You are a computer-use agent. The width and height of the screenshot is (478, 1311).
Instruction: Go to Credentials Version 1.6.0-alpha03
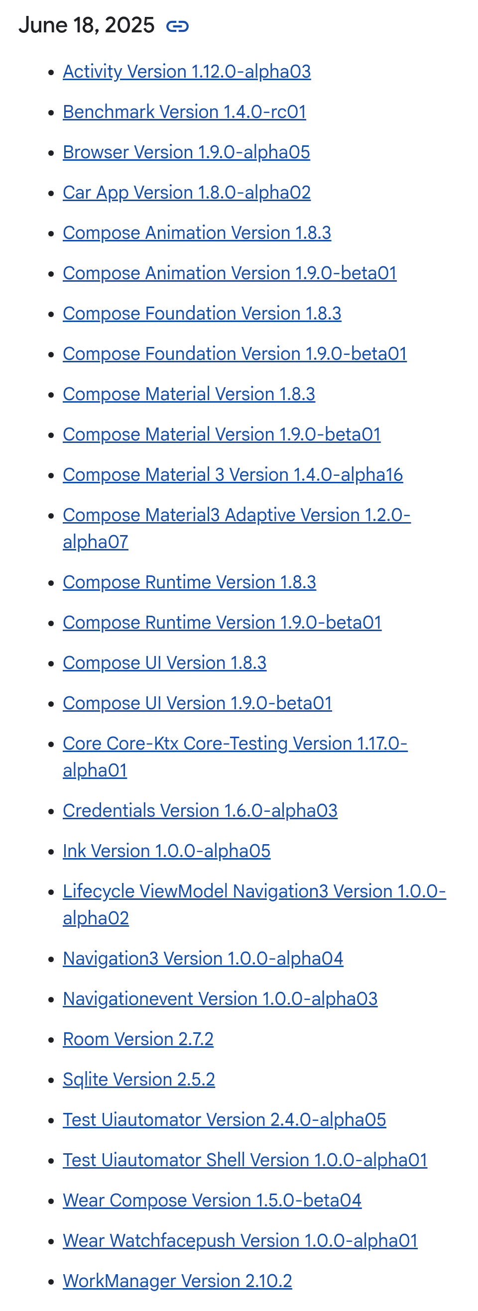coord(200,811)
